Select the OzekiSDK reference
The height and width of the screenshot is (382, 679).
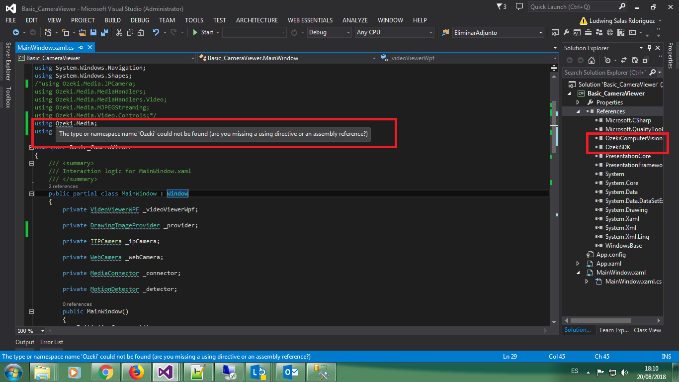click(617, 147)
